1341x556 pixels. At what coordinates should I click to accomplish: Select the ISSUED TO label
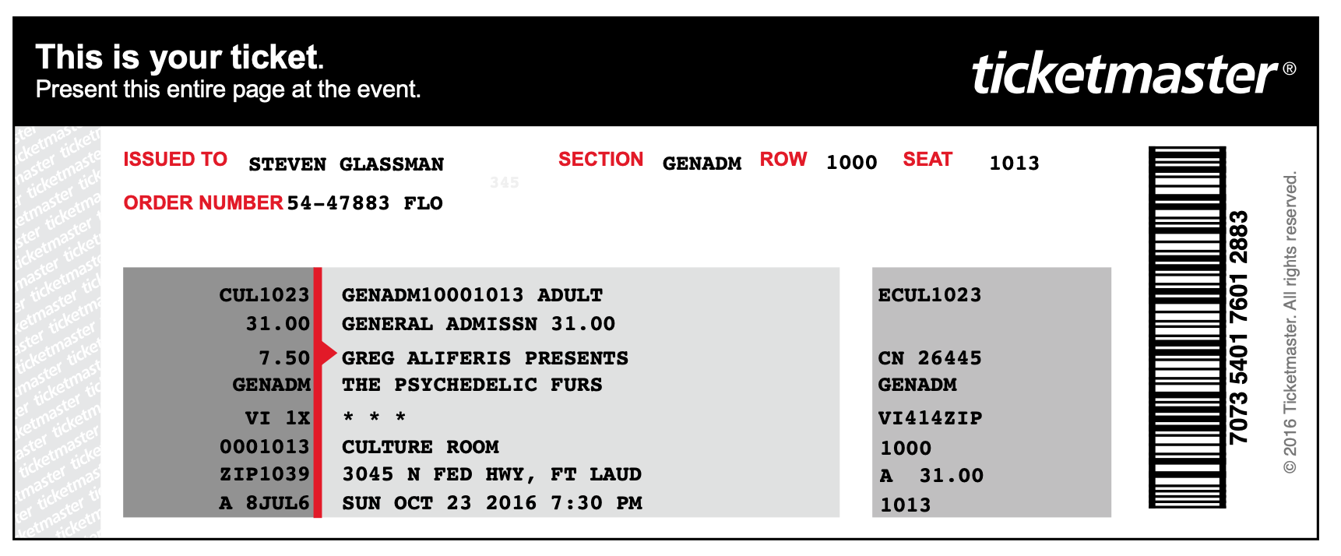tap(175, 160)
